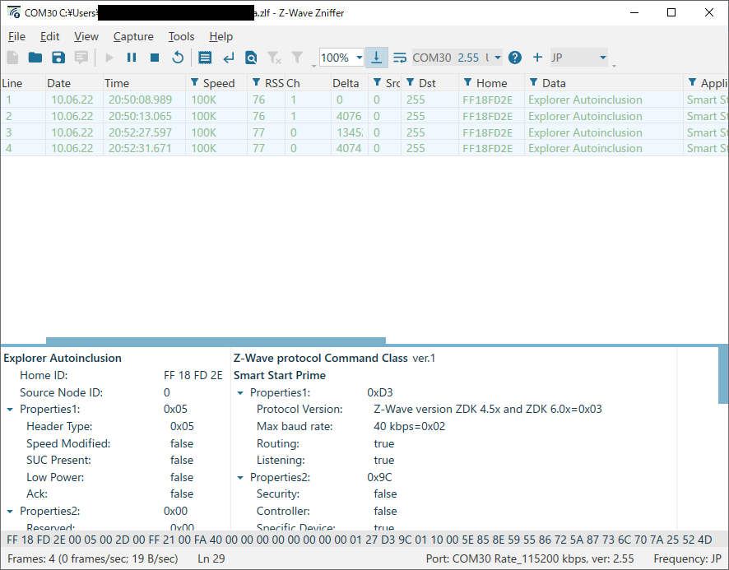This screenshot has width=729, height=570.
Task: Click the circular arrow reset icon
Action: pyautogui.click(x=178, y=58)
